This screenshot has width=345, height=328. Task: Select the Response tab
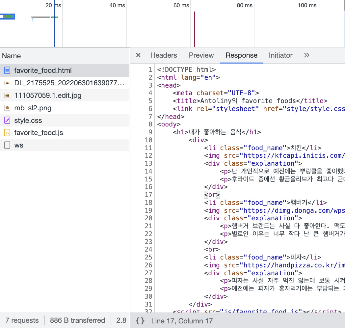click(x=241, y=55)
